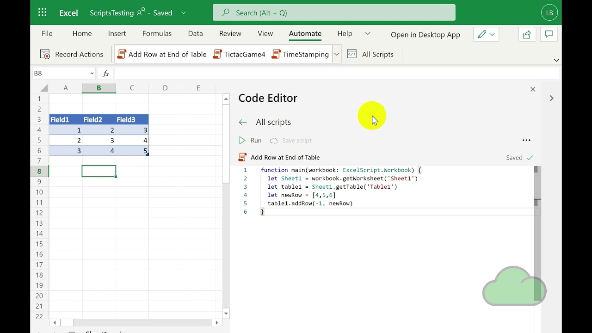Image resolution: width=592 pixels, height=333 pixels.
Task: Click the Field3 table header cell
Action: point(132,119)
